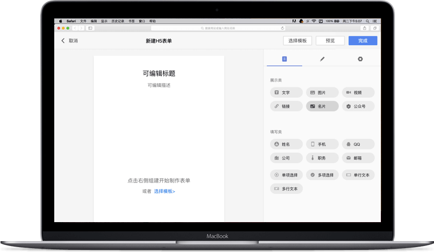
Task: Open the 显示 menu
Action: pyautogui.click(x=104, y=21)
